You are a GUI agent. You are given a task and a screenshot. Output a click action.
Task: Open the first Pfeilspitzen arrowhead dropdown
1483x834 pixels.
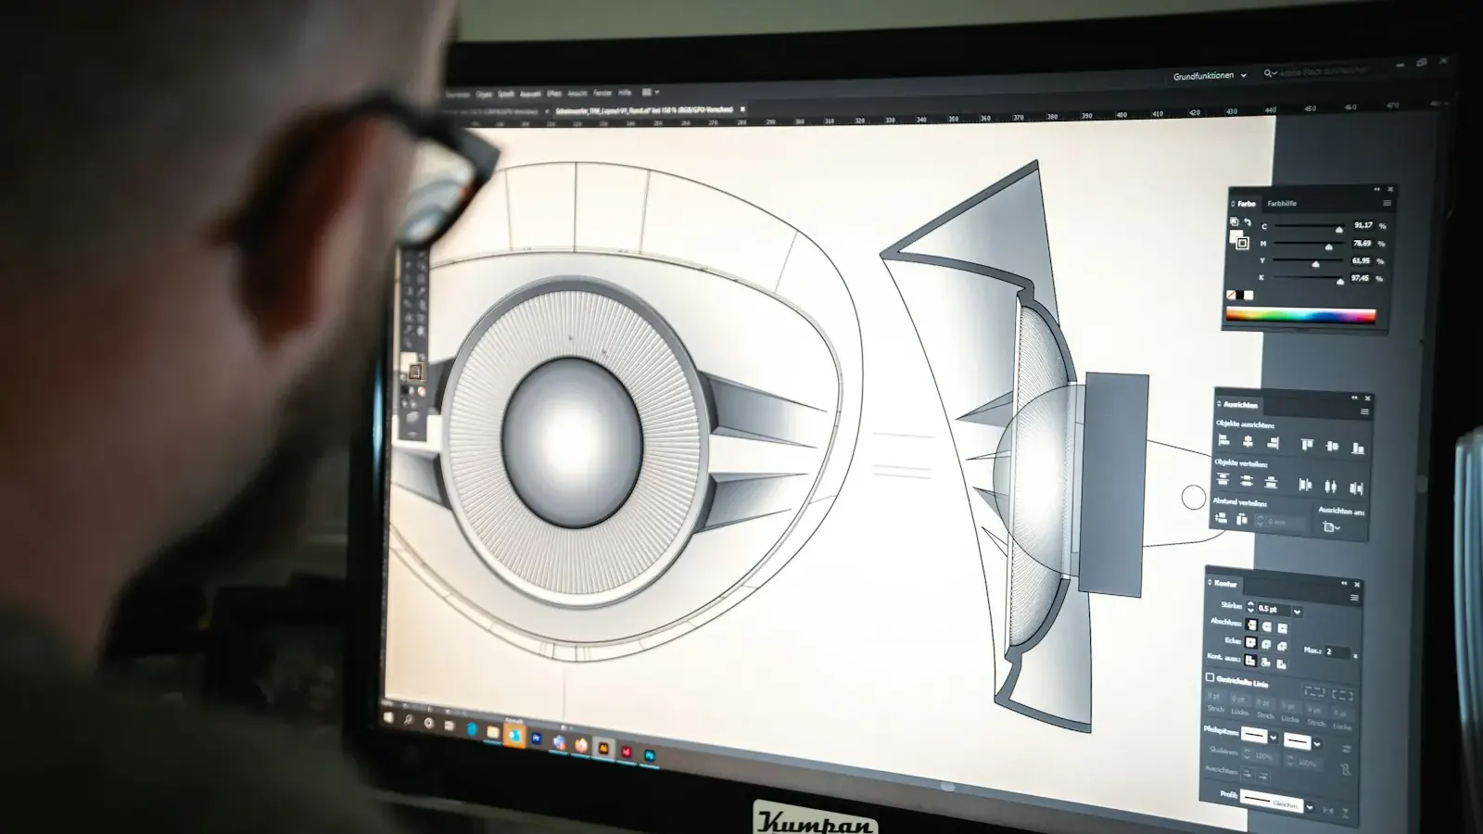pos(1273,738)
